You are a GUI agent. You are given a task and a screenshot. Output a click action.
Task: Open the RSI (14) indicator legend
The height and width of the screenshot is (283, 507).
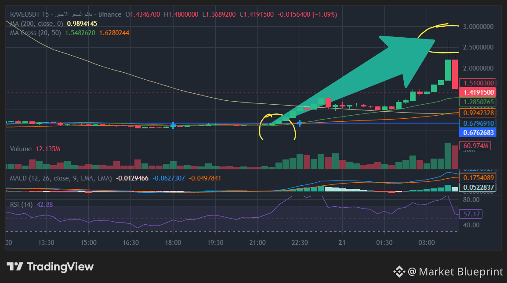point(22,205)
